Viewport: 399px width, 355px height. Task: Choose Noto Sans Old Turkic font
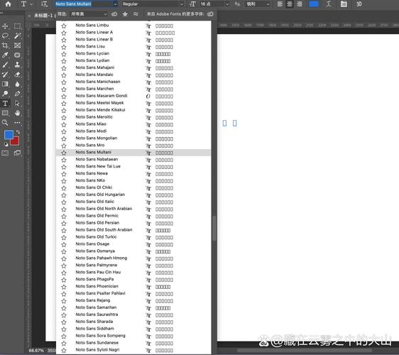click(133, 237)
